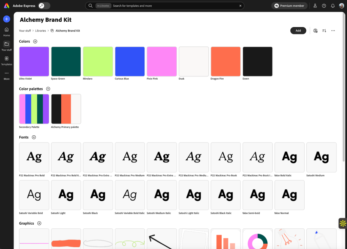The height and width of the screenshot is (249, 347).
Task: Open the Secondary Palette thumbnail
Action: (x=34, y=109)
